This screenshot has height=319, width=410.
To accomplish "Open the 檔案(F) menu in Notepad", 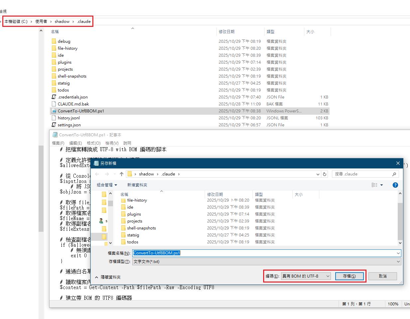I will (58, 143).
